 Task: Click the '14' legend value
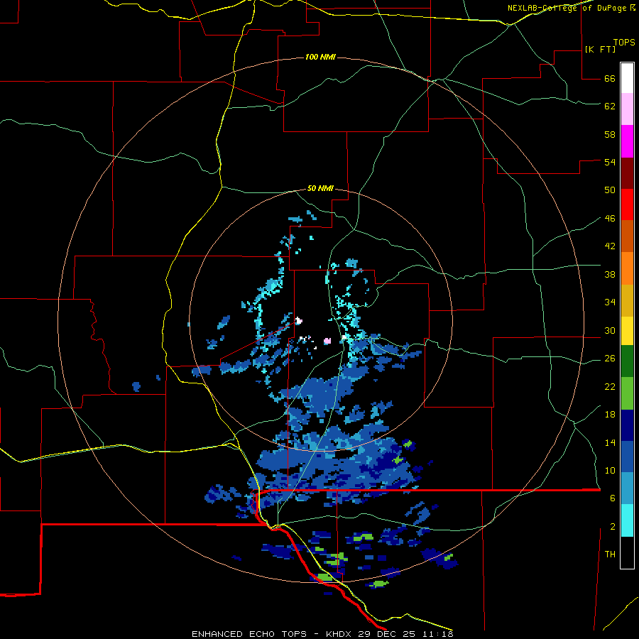(610, 442)
